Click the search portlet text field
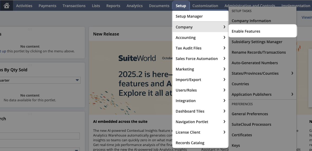Image resolution: width=312 pixels, height=151 pixels. tap(40, 136)
